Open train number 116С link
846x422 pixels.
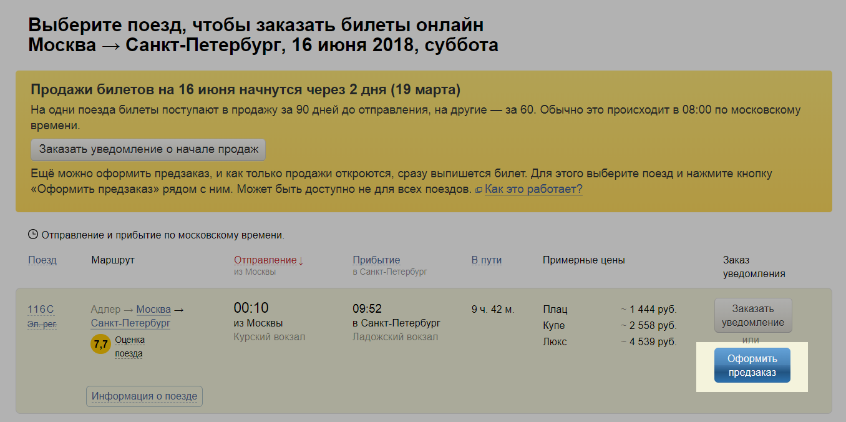(x=41, y=310)
